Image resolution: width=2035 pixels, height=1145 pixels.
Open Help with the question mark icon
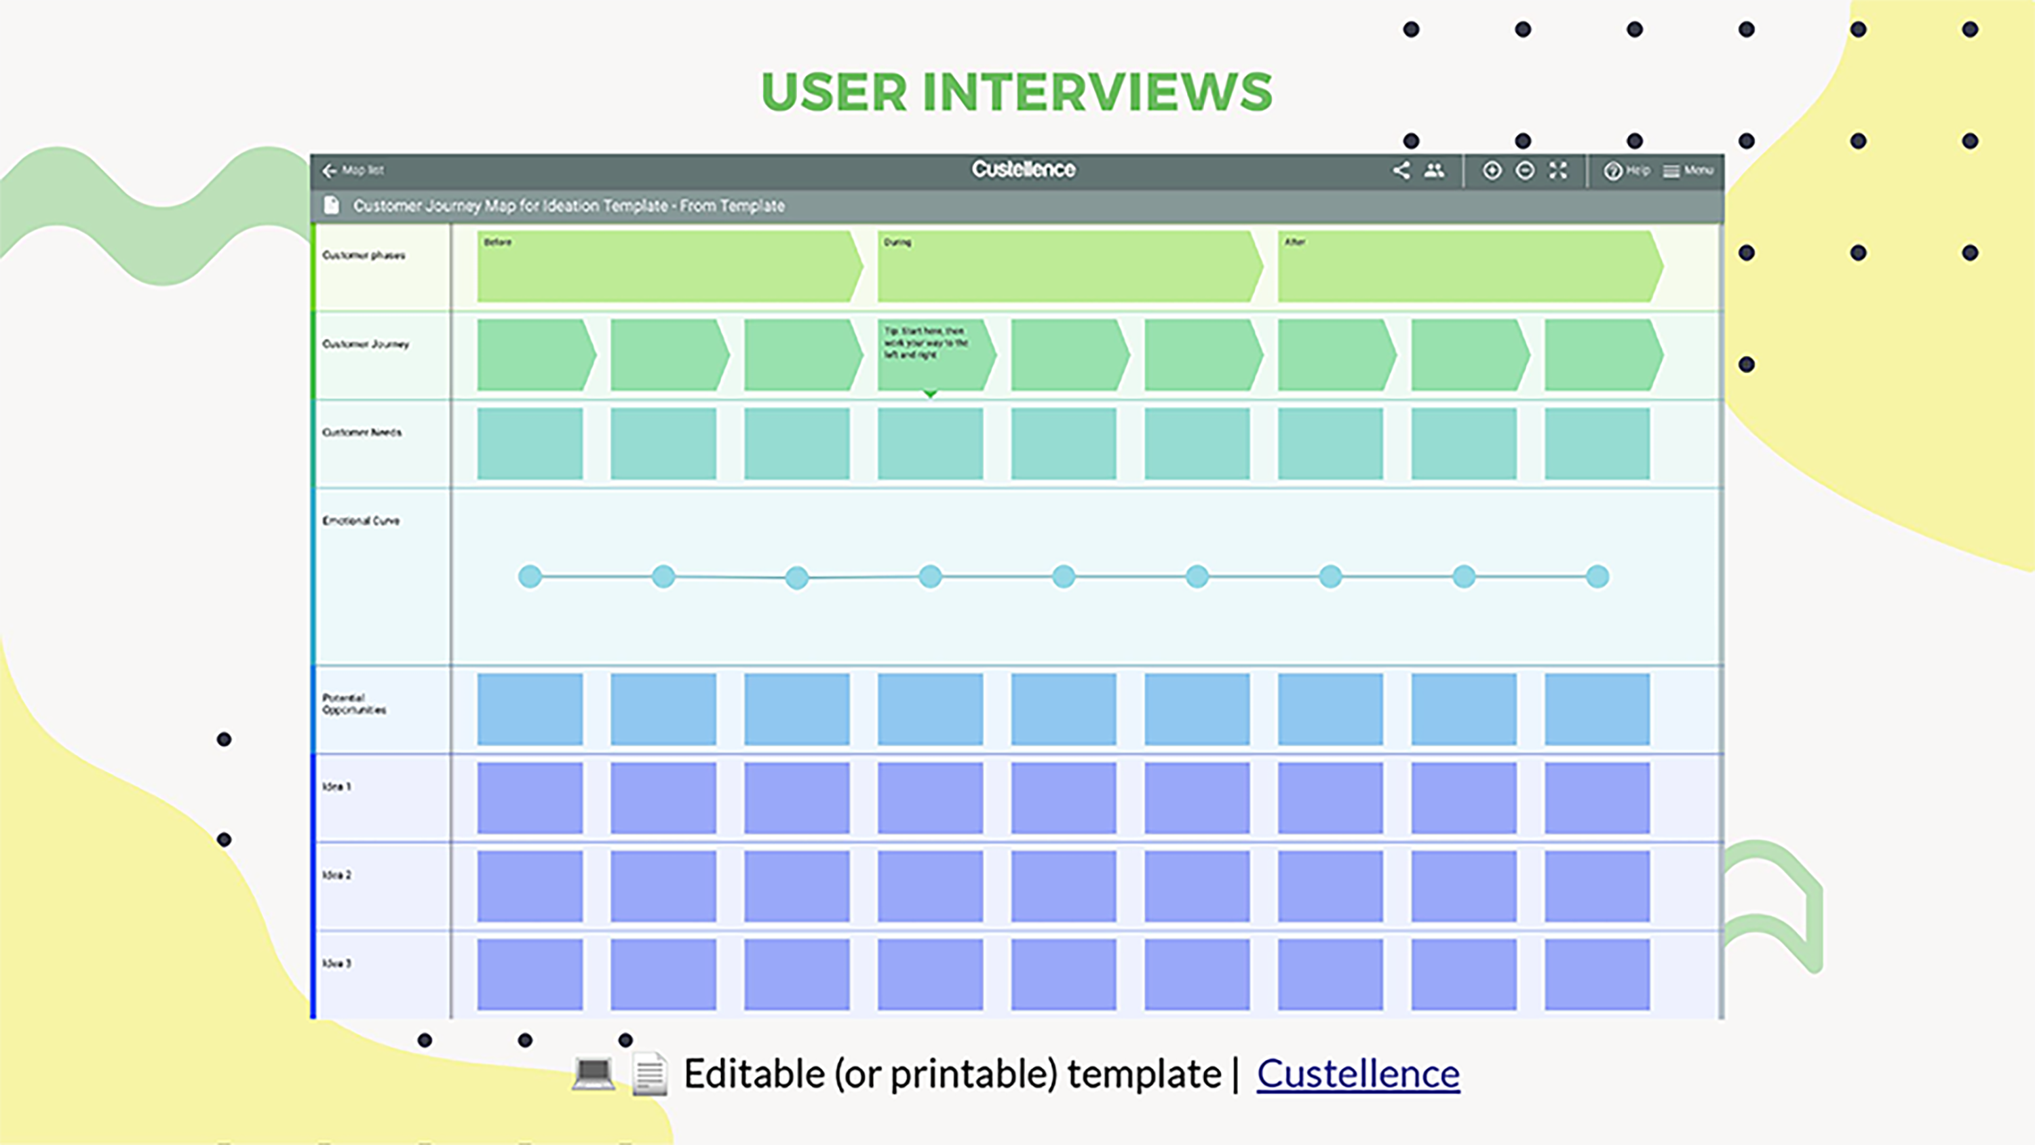(1612, 171)
